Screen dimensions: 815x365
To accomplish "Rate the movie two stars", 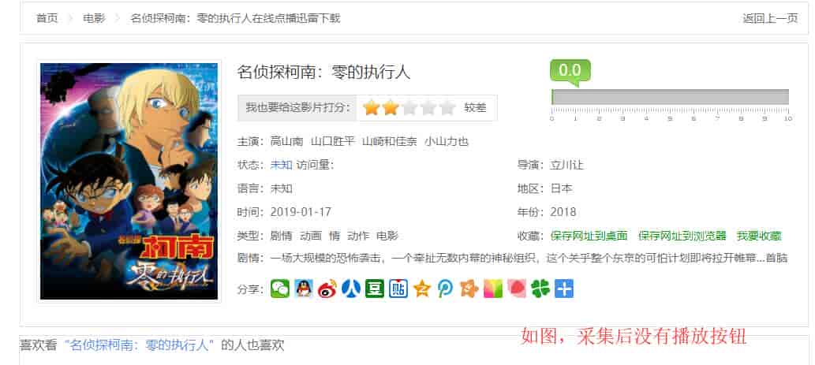I will coord(391,108).
